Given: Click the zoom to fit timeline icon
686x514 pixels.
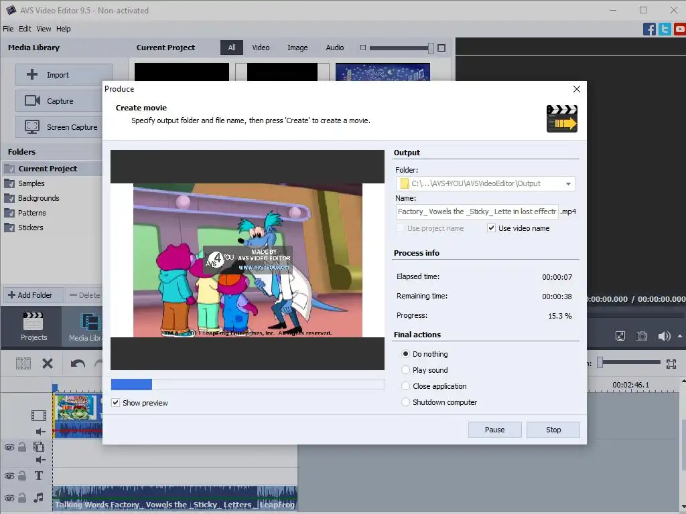Looking at the screenshot, I should tap(671, 363).
